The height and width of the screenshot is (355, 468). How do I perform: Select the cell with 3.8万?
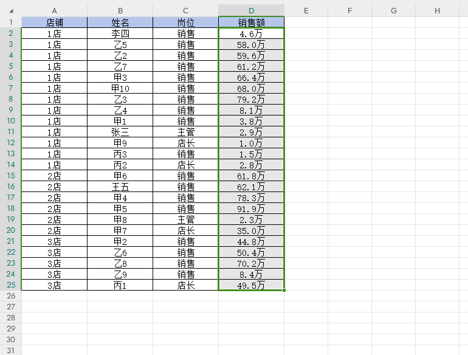[x=251, y=121]
